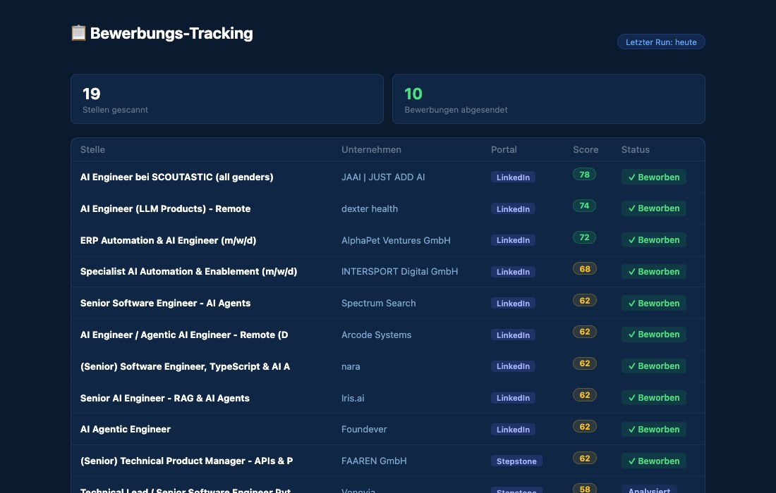Click the Portal column header

(x=504, y=150)
